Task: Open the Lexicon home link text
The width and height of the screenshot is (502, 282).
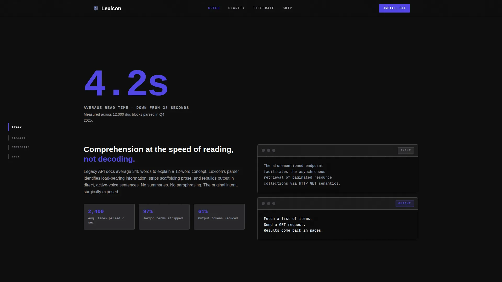Action: pos(111,8)
